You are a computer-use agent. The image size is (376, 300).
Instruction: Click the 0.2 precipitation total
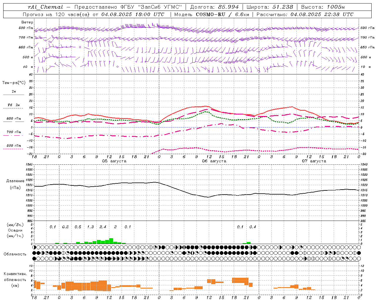pos(65,227)
